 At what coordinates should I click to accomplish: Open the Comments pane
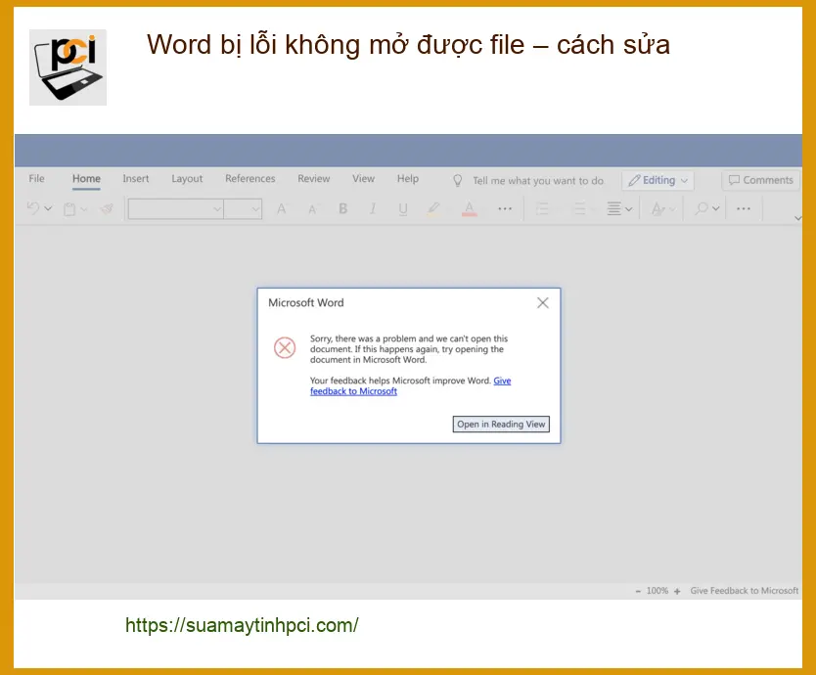click(761, 180)
